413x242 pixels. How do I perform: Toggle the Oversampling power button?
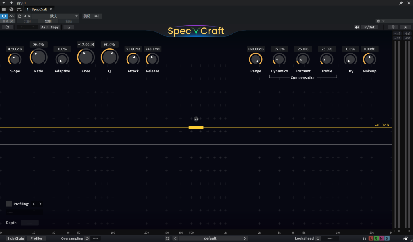click(x=87, y=238)
